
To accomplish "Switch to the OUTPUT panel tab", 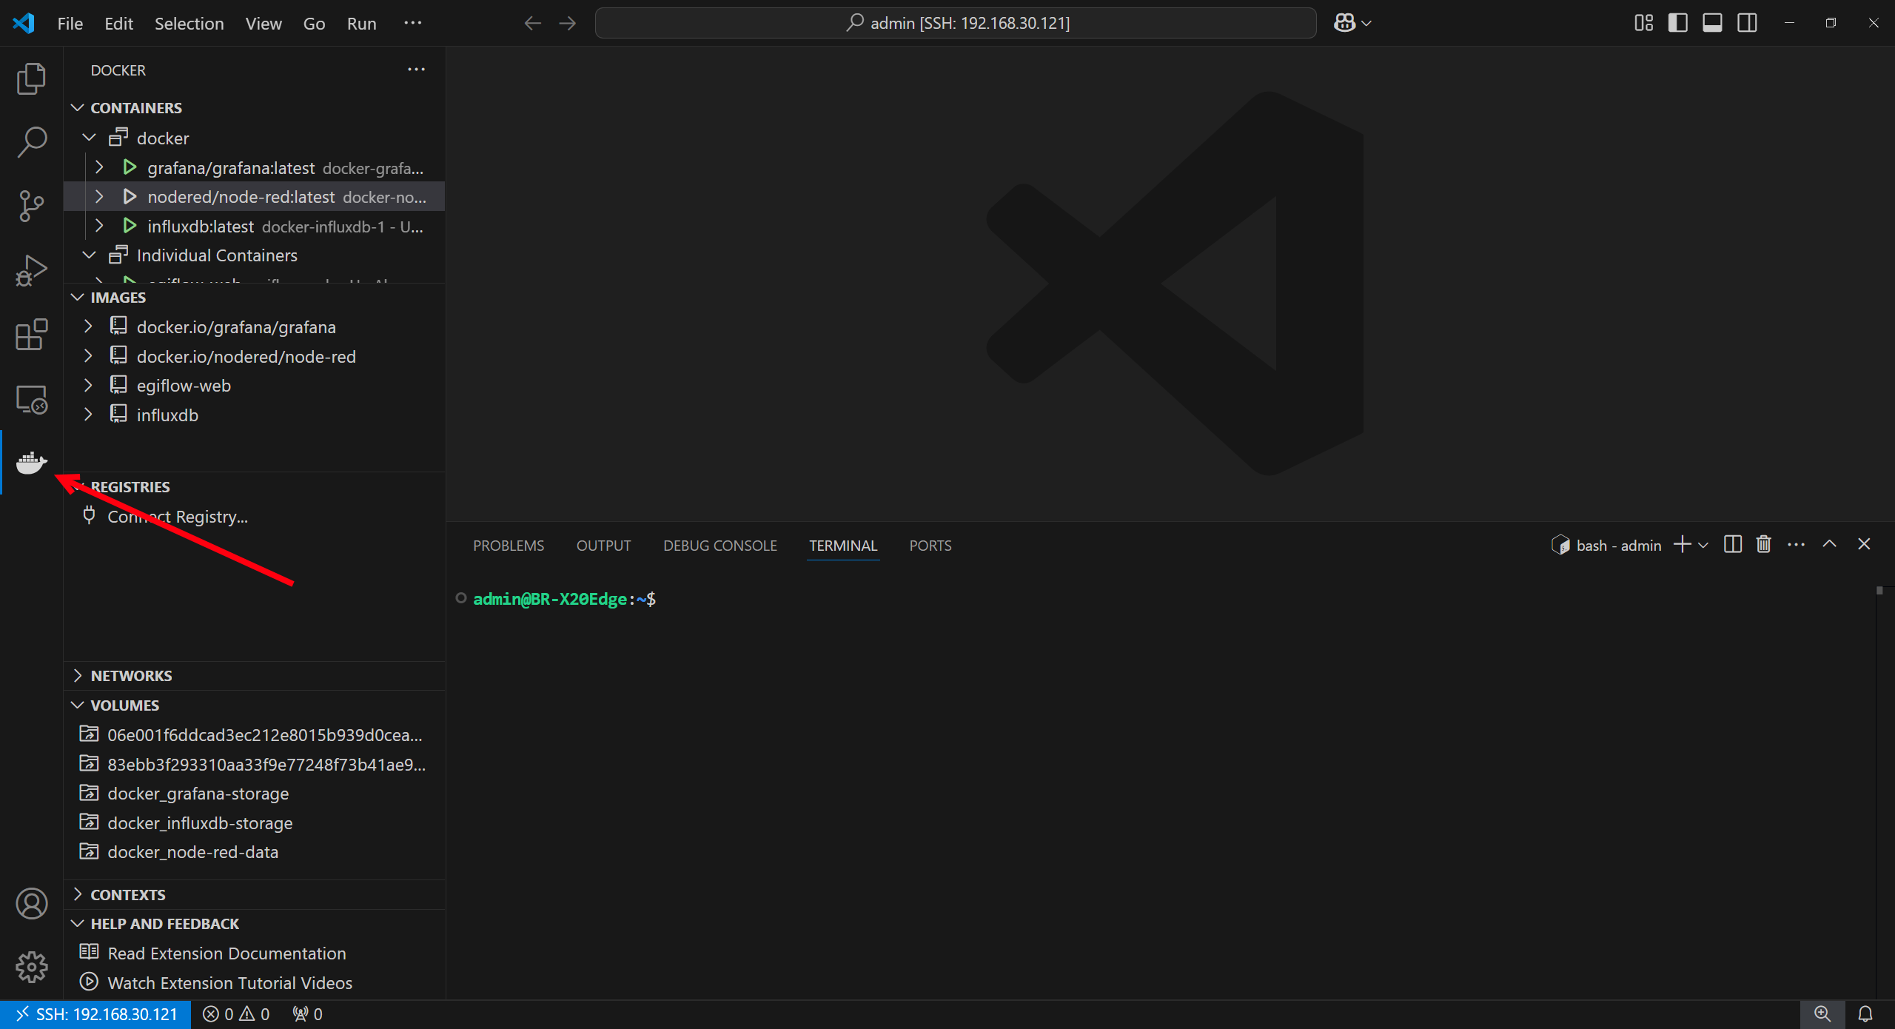I will (603, 546).
